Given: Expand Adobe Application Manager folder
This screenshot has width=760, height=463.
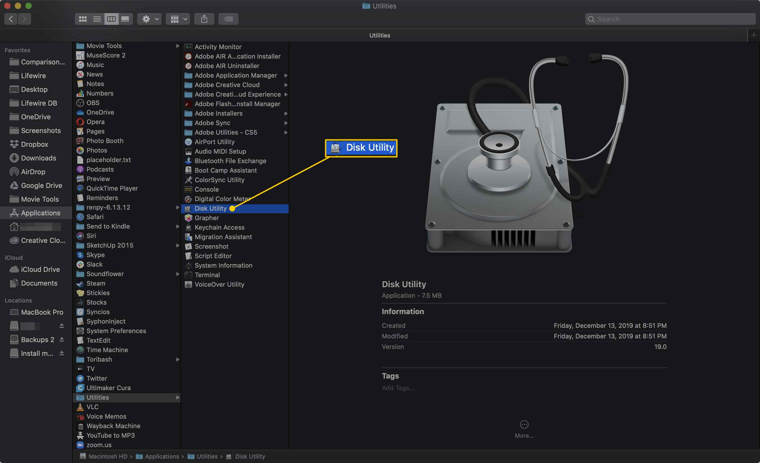Looking at the screenshot, I should 286,75.
